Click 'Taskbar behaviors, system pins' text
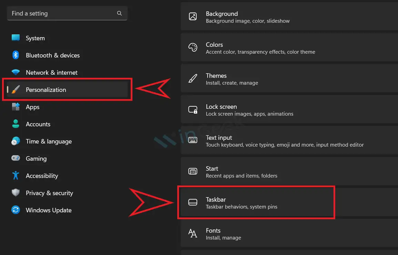 point(242,207)
